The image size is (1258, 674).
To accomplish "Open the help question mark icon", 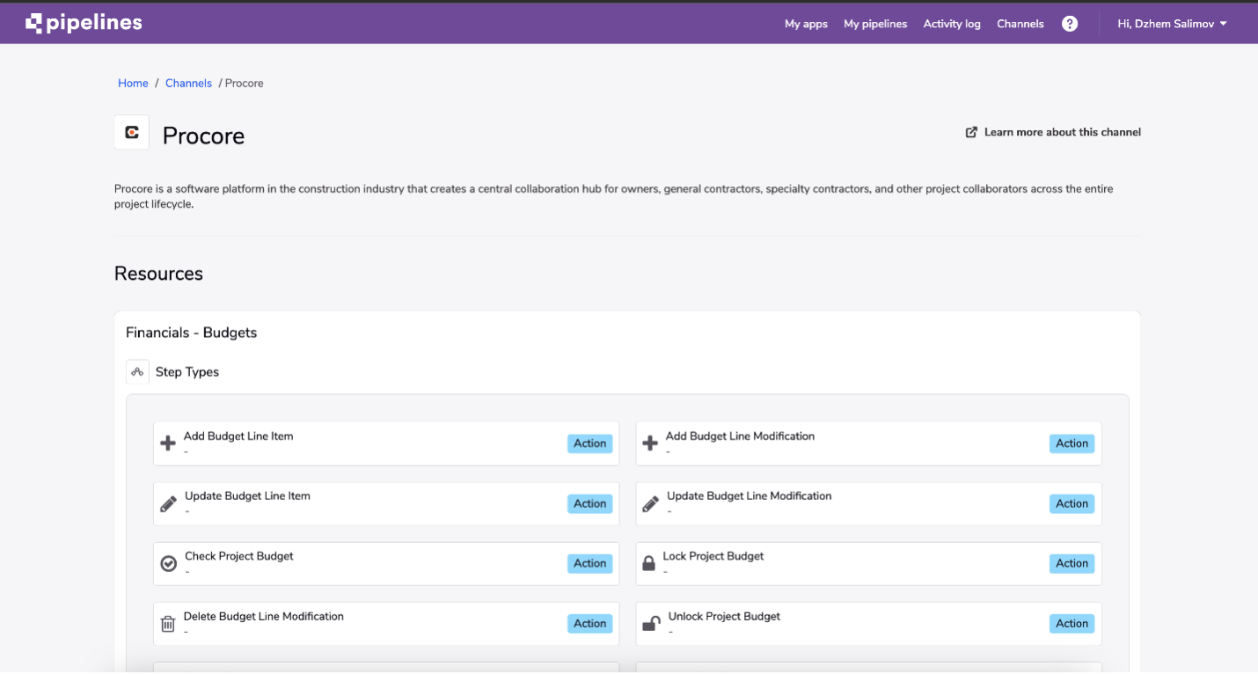I will pos(1070,24).
